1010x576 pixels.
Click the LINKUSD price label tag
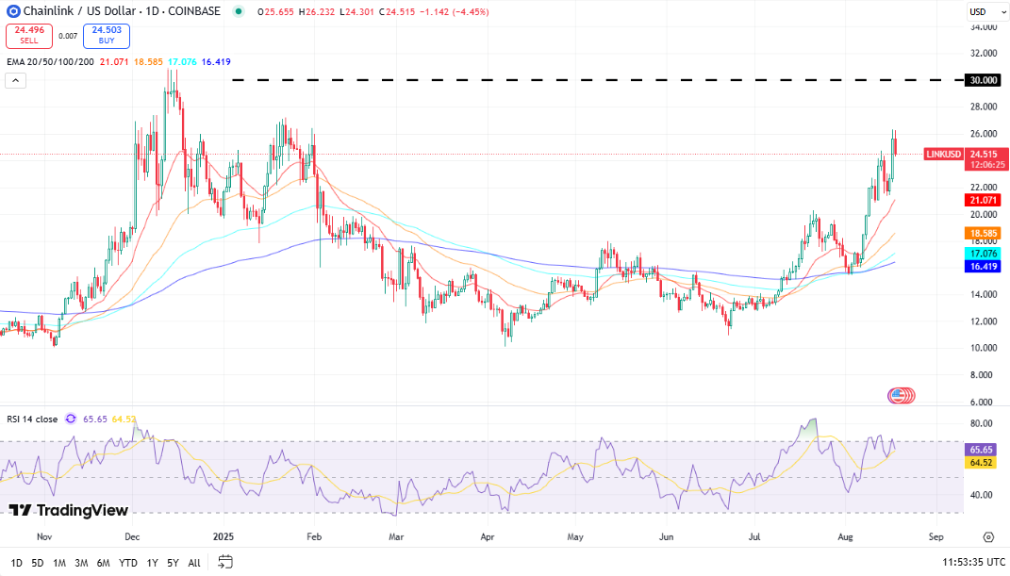click(x=944, y=155)
